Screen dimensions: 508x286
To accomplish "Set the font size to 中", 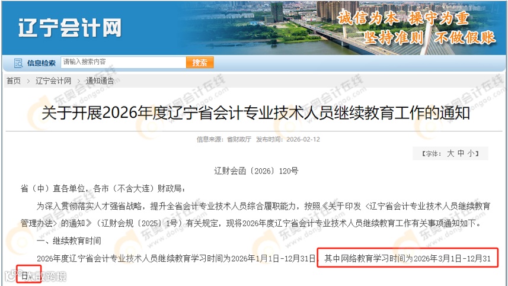I will pyautogui.click(x=461, y=154).
